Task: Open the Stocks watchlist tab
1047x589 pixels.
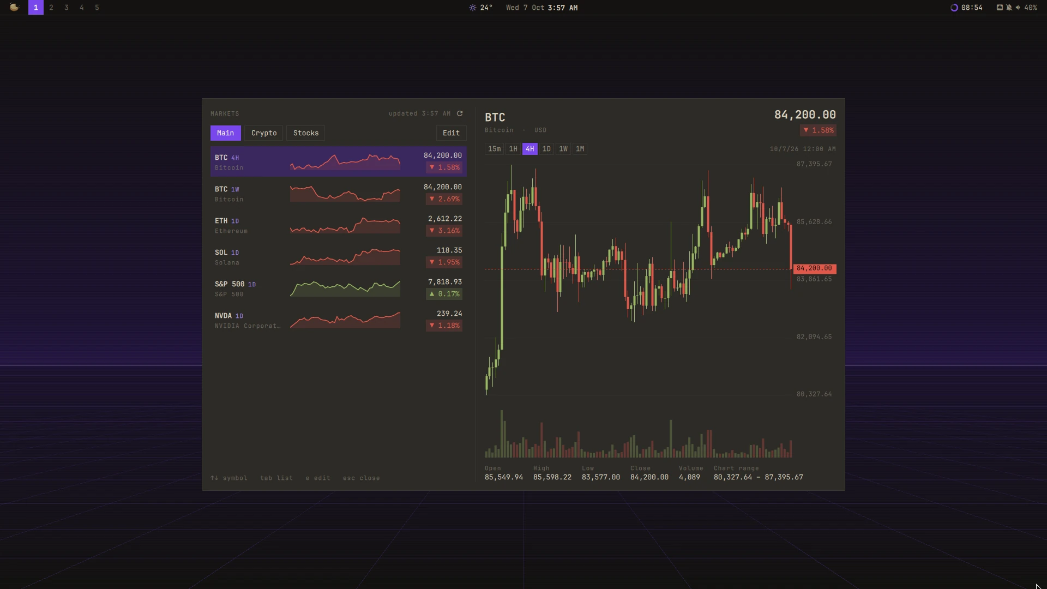Action: click(306, 133)
